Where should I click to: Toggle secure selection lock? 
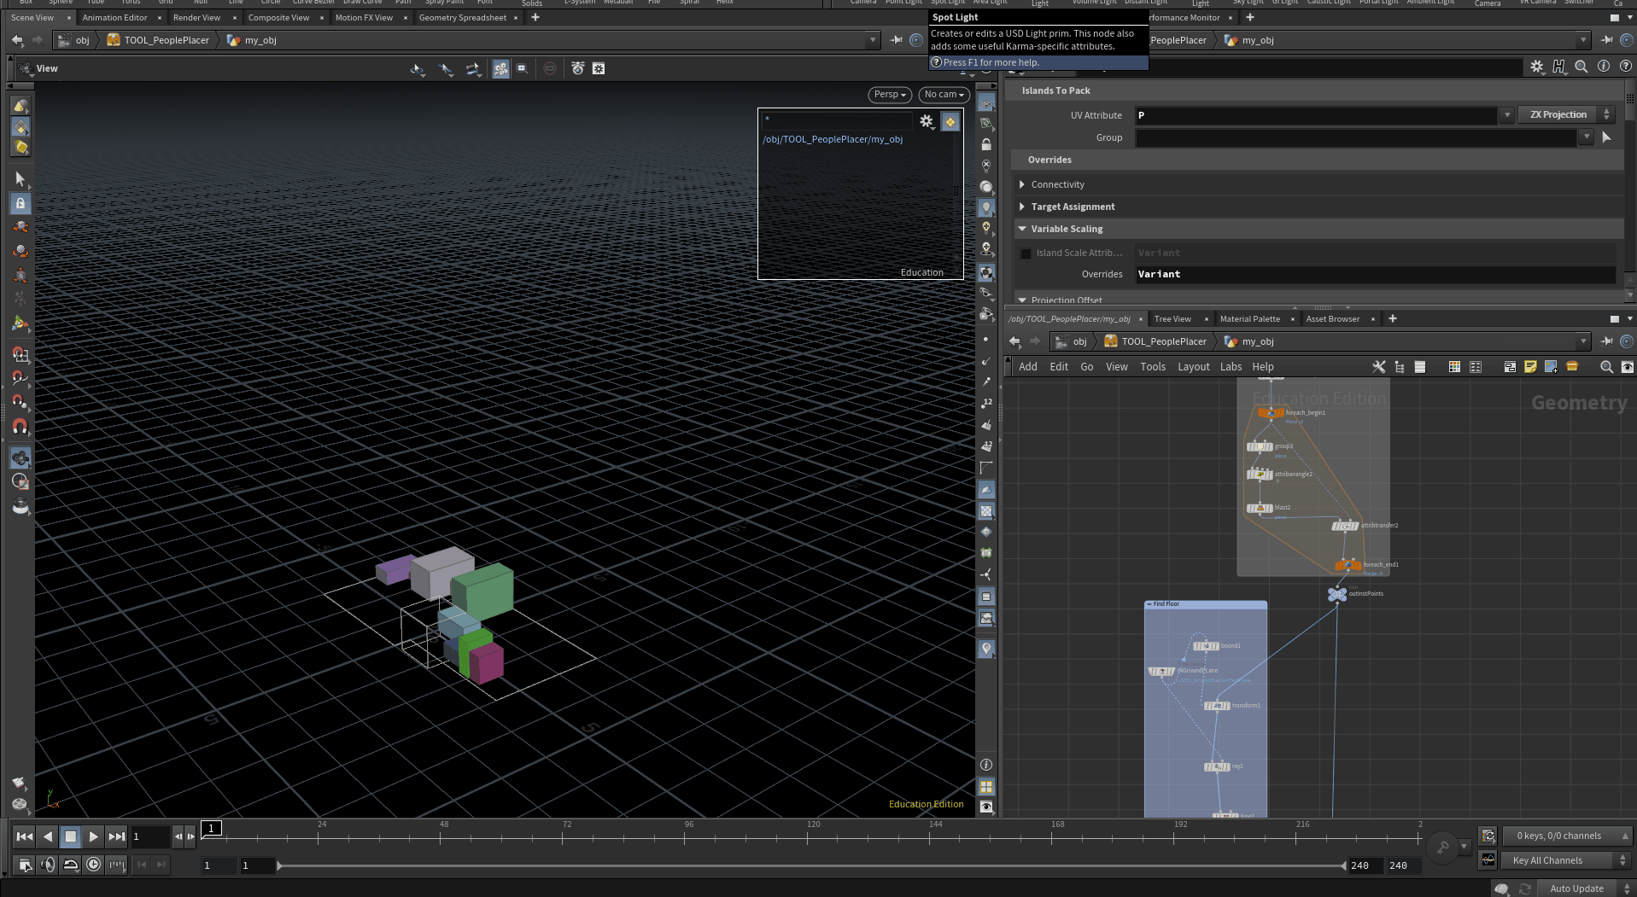tap(20, 203)
